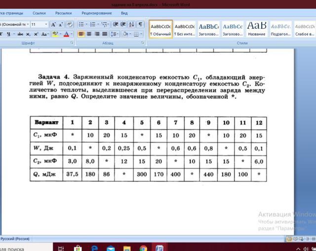Open Task View on the taskbar
The width and height of the screenshot is (316, 251).
point(61,248)
